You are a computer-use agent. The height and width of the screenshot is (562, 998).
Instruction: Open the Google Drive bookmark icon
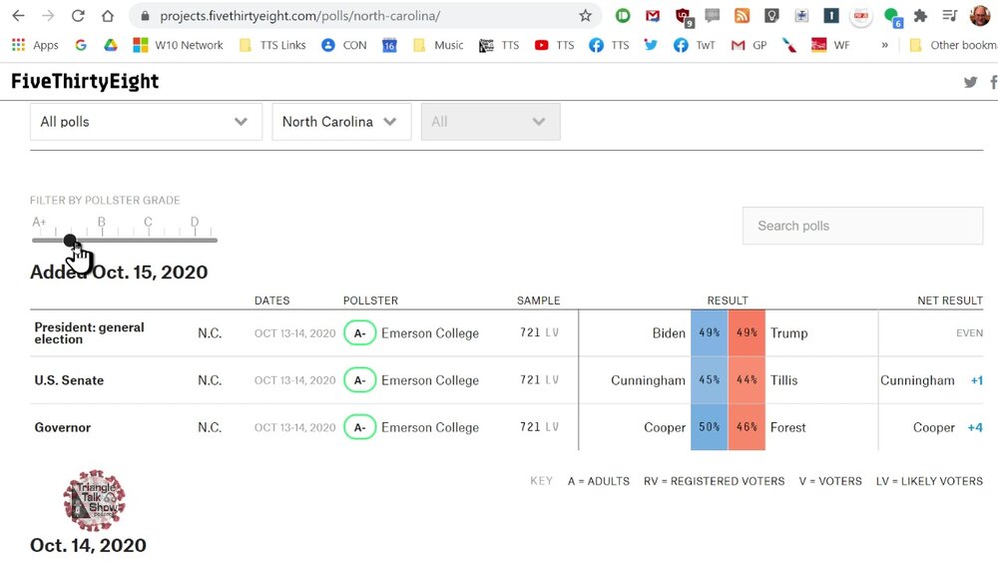(x=111, y=45)
